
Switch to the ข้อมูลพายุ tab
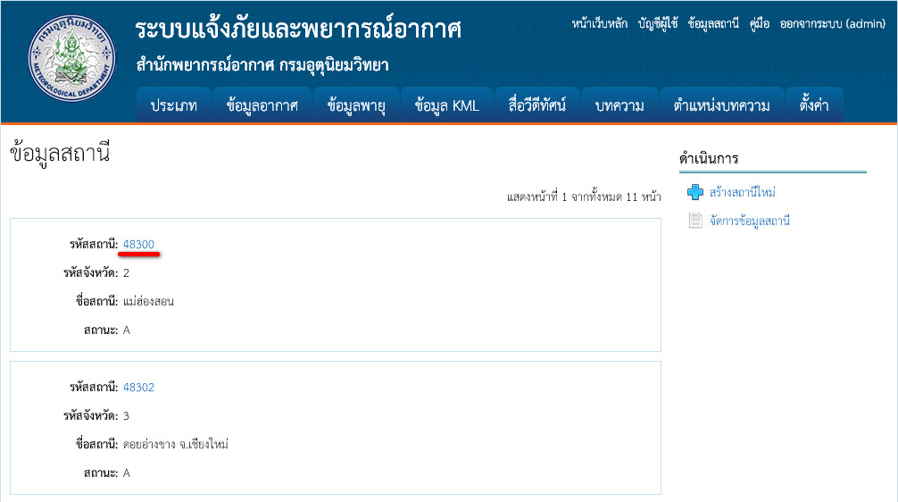coord(356,105)
